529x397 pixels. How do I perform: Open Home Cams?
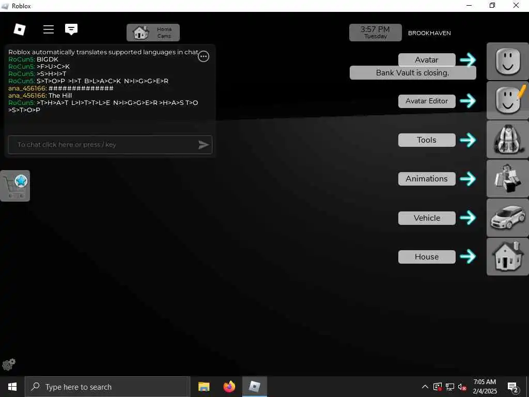(153, 33)
